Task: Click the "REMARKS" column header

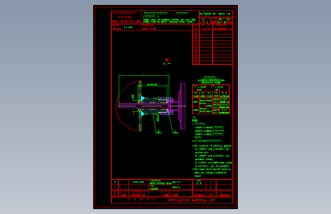Action: pos(224,195)
